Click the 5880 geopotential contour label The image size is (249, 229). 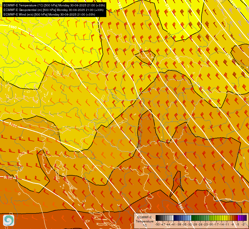[13, 125]
